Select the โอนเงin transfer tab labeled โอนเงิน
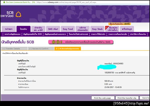The width and height of the screenshot is (150, 106). pos(23,29)
